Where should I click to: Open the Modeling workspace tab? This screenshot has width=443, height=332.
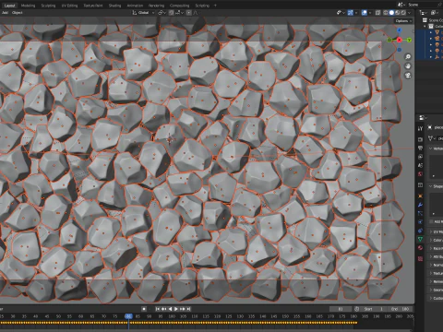click(x=28, y=6)
